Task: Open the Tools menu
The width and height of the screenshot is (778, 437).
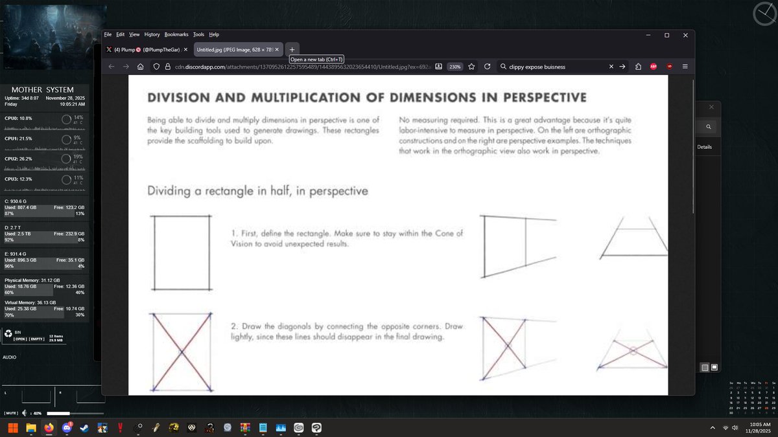Action: click(198, 34)
